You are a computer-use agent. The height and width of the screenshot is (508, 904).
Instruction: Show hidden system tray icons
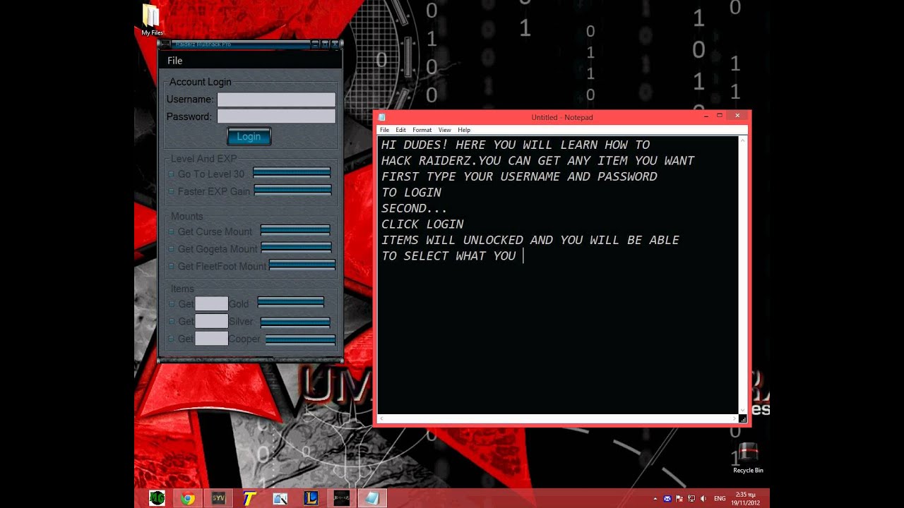[655, 499]
